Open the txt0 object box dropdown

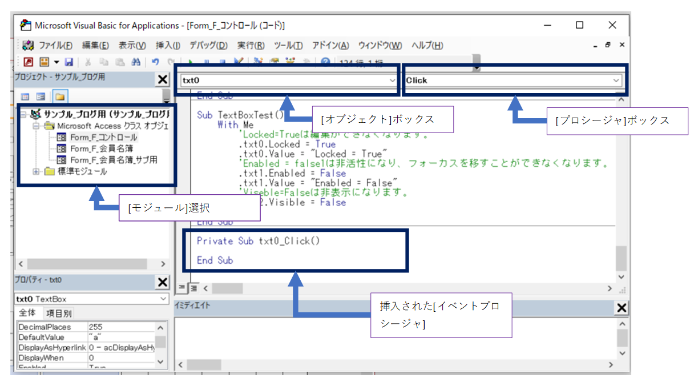pyautogui.click(x=393, y=81)
